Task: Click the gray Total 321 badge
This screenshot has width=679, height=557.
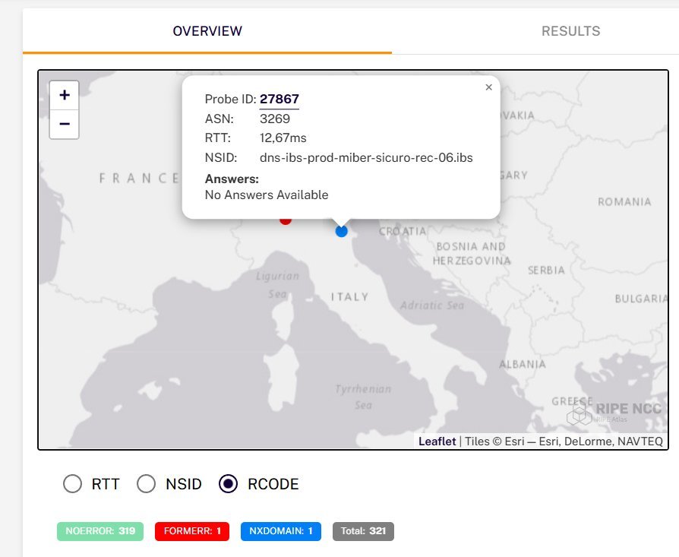Action: [363, 531]
